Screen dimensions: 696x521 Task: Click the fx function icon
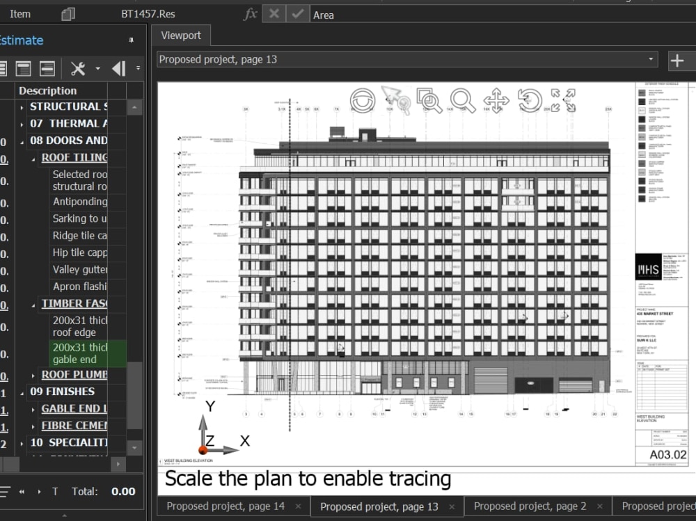coord(251,14)
